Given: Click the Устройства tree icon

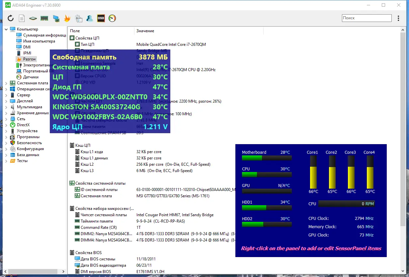Looking at the screenshot, I should click(13, 131).
